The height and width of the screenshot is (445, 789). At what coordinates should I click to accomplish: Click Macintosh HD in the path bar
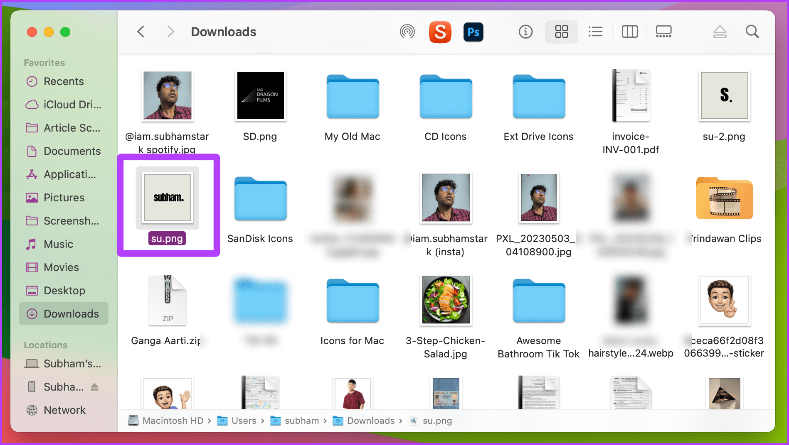173,421
